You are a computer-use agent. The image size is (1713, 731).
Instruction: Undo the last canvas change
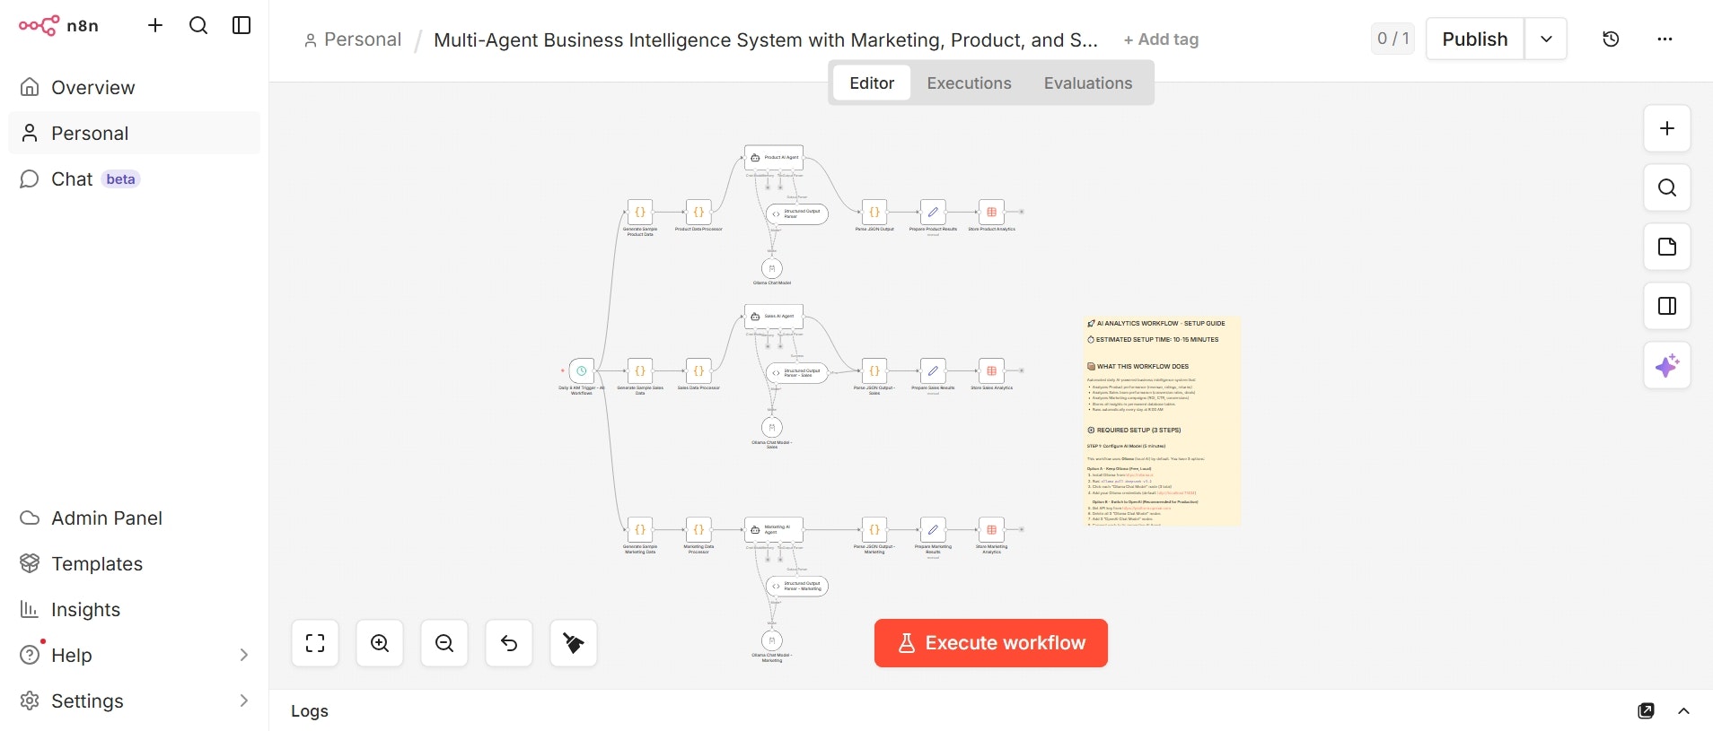(508, 643)
